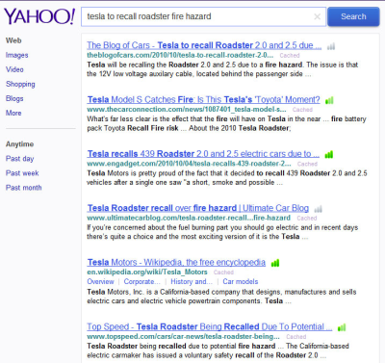Click the rating bars icon beside Top Speed result
The width and height of the screenshot is (385, 363).
click(x=342, y=327)
